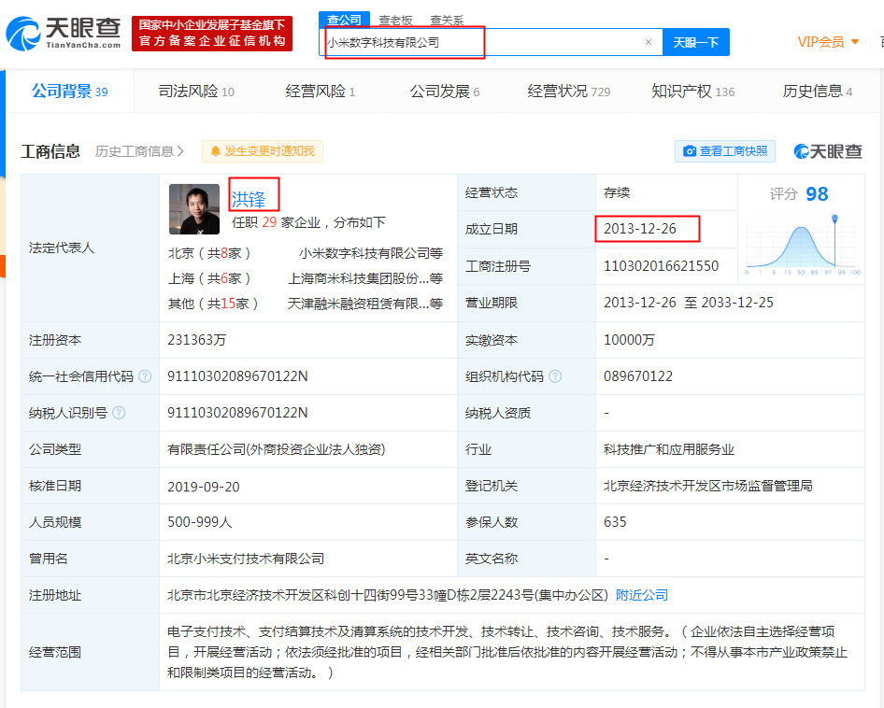The height and width of the screenshot is (708, 884).
Task: Click the 其他（共15家） row
Action: pos(213,304)
